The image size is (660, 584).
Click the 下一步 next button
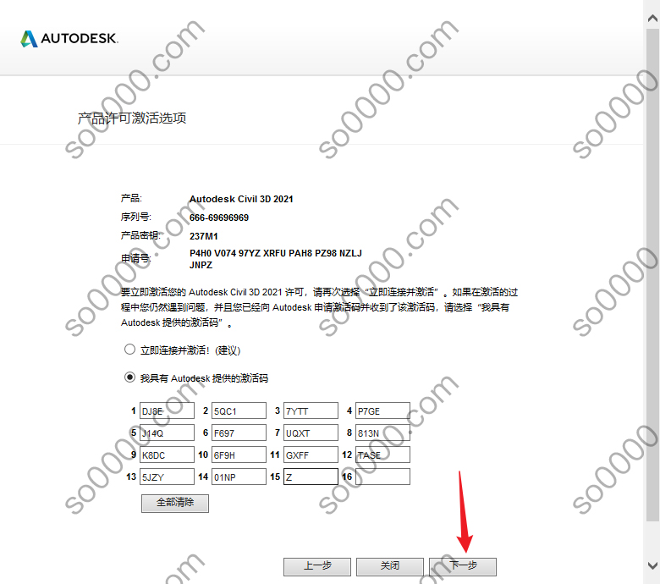coord(463,567)
